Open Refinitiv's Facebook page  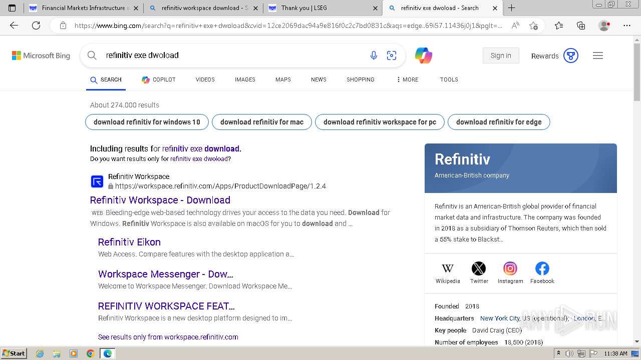(542, 273)
